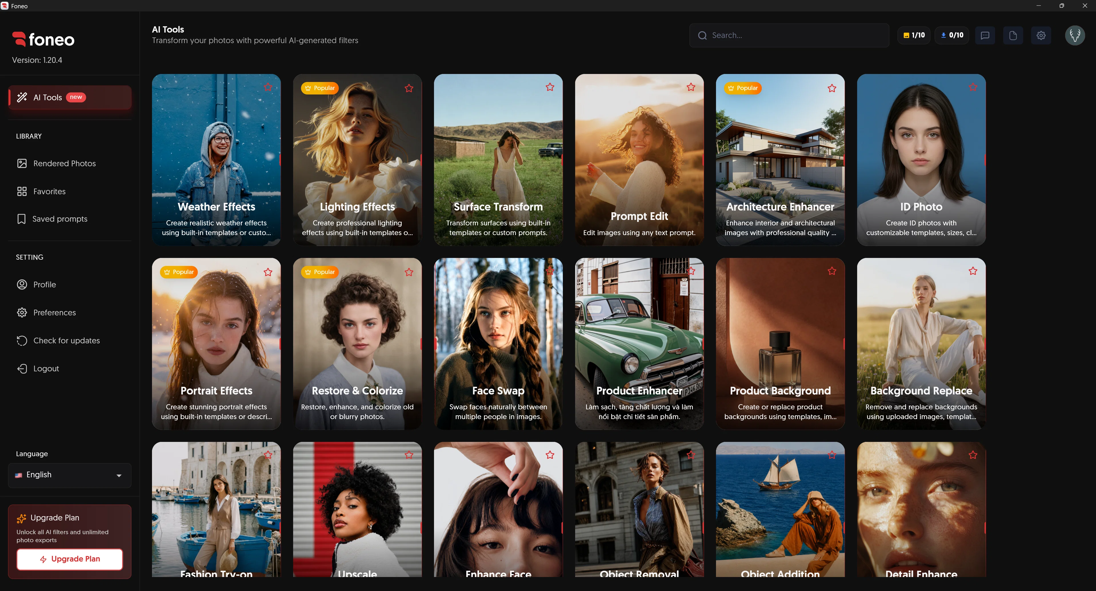1096x591 pixels.
Task: Open the Upscale tool card
Action: (x=357, y=509)
